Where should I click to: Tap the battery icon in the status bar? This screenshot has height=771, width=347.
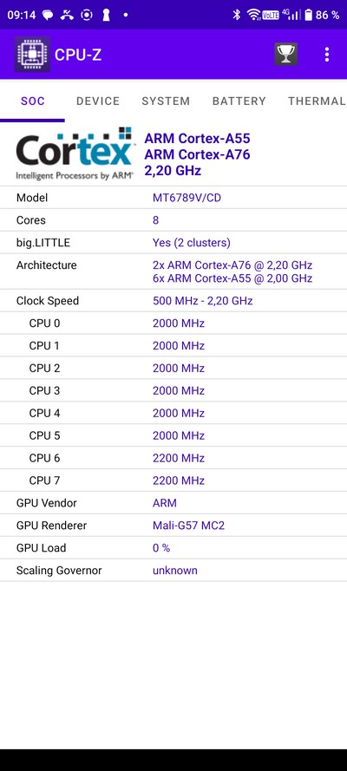click(x=308, y=15)
